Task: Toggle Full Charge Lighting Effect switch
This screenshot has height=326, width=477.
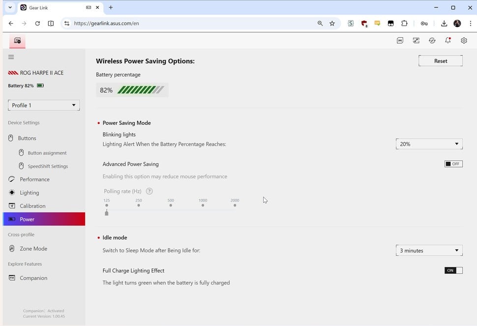Action: pos(453,270)
